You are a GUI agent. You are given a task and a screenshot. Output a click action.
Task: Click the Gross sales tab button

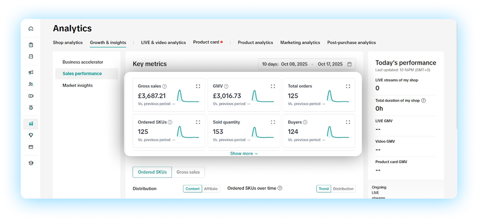coord(188,172)
